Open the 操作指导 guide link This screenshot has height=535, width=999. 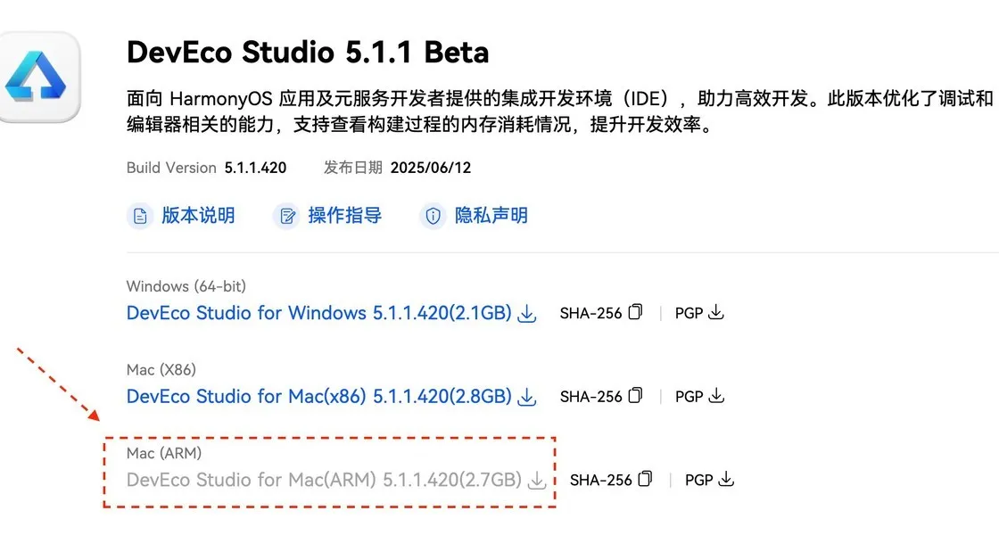click(x=344, y=216)
